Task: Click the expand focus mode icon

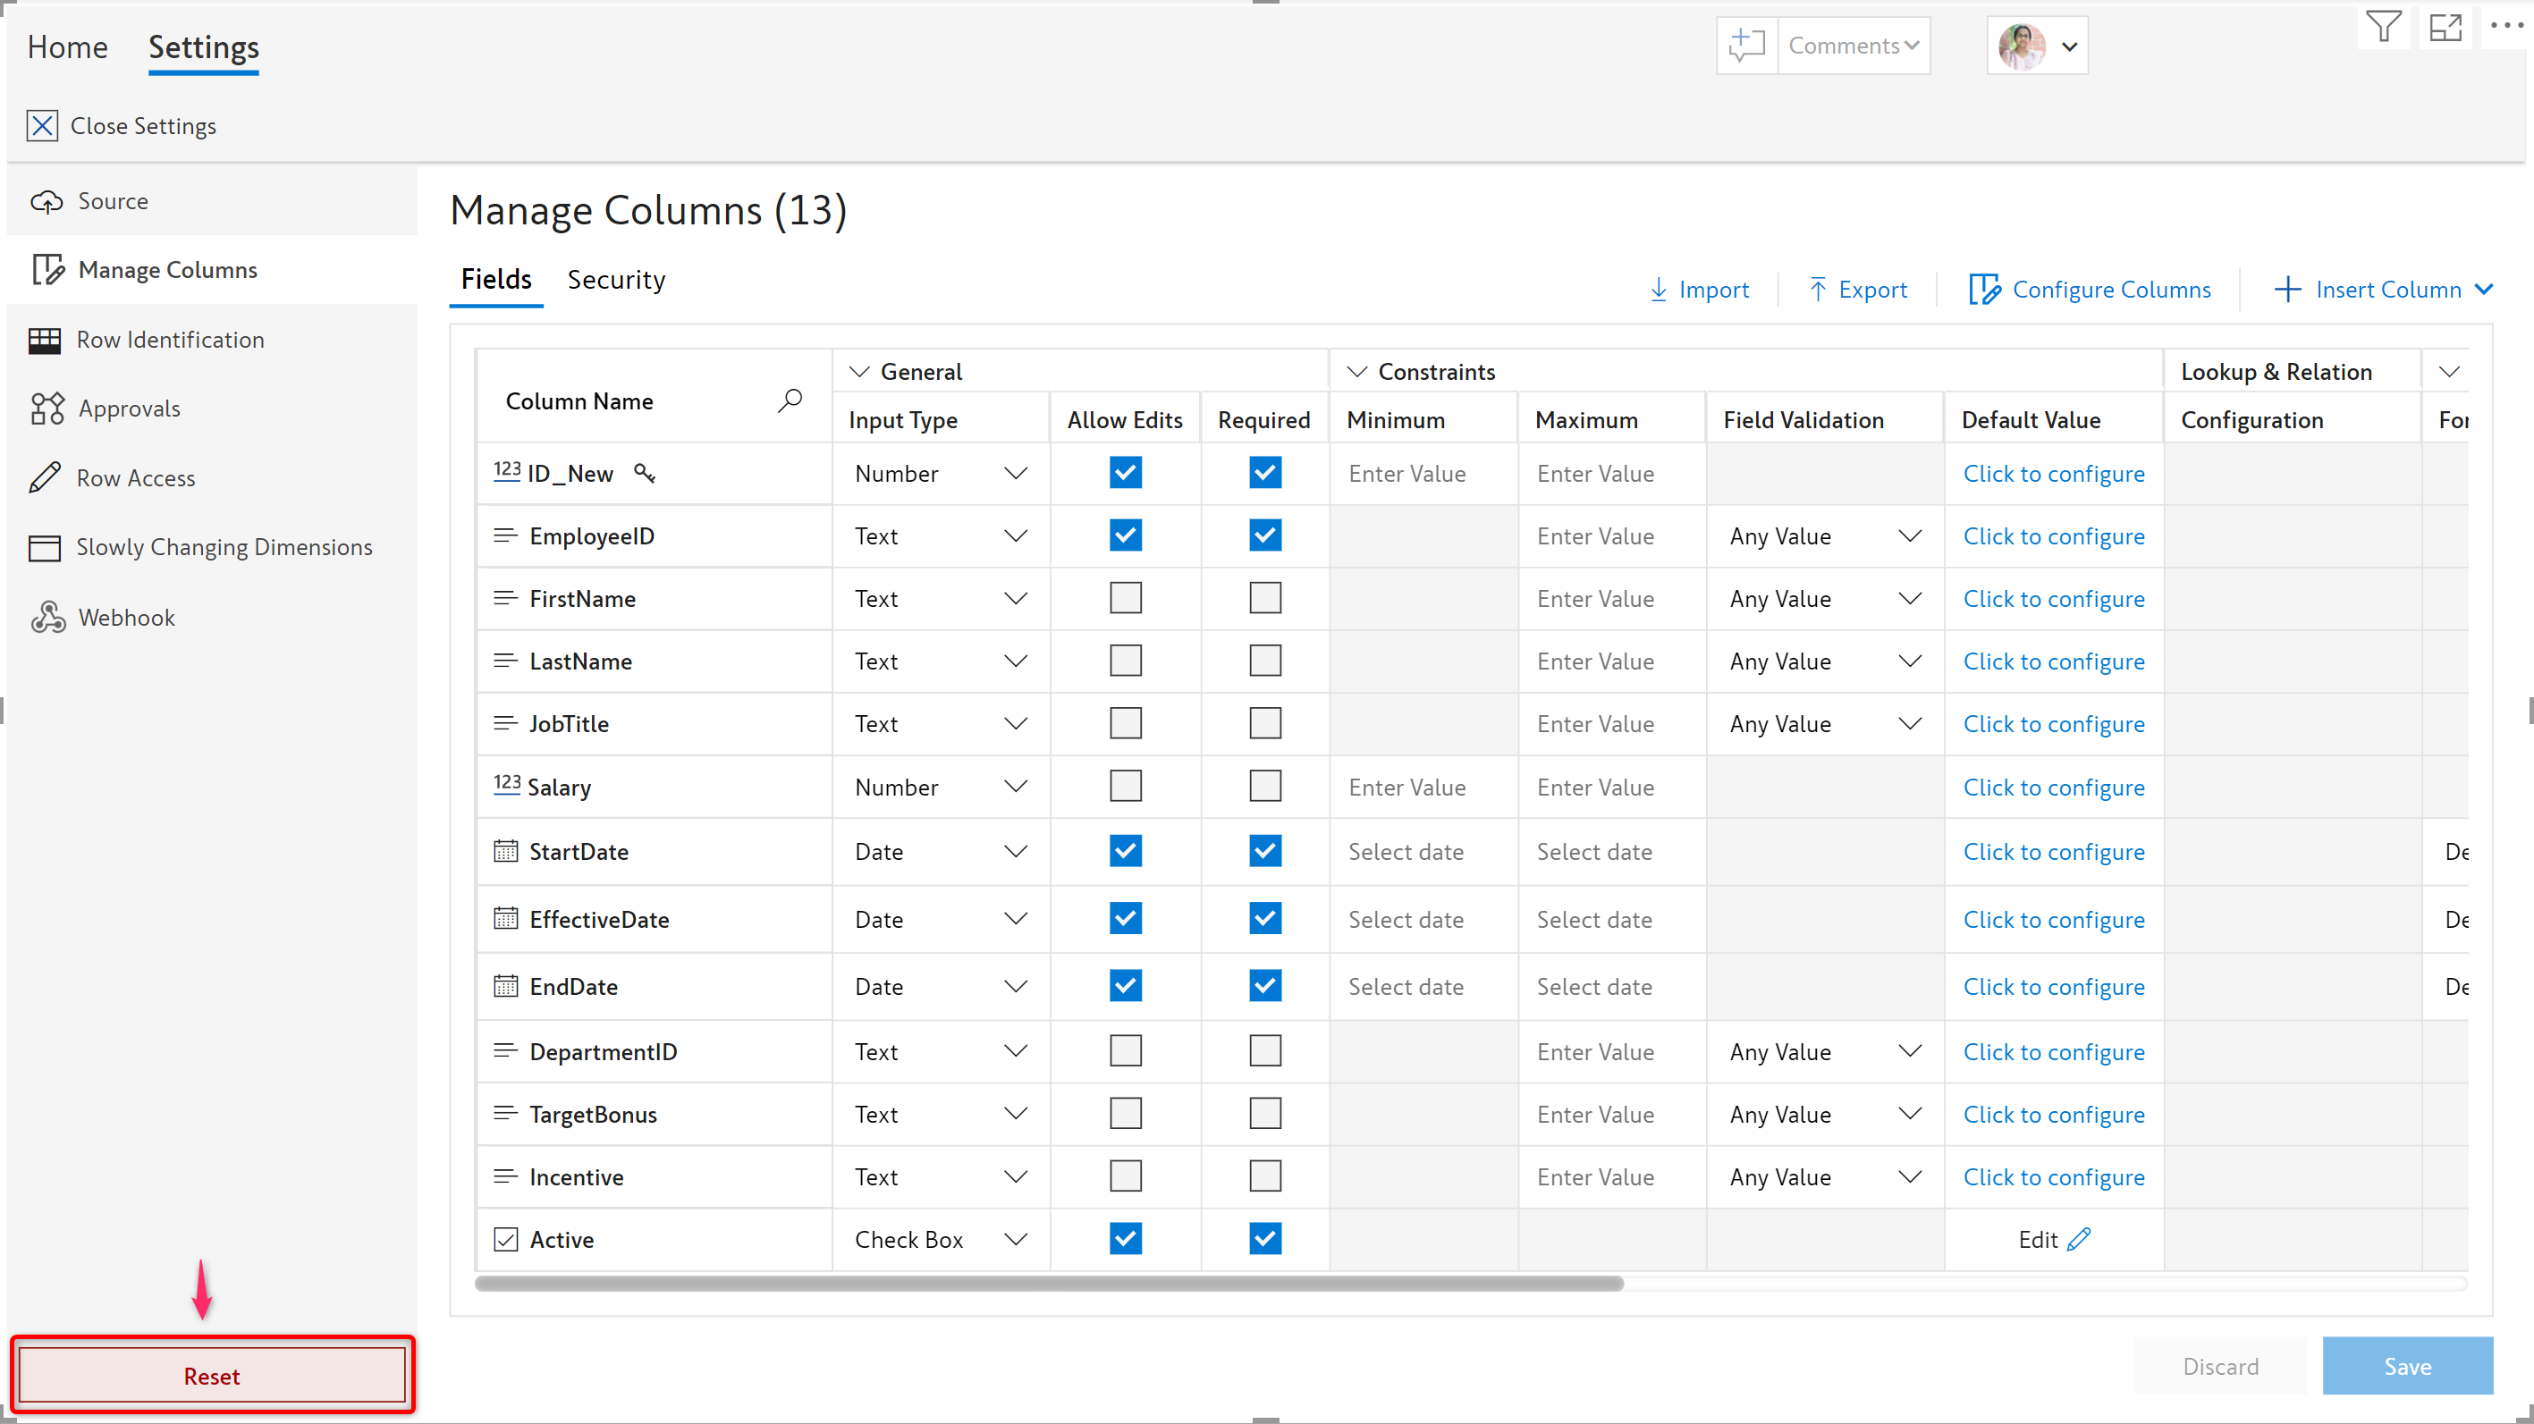Action: tap(2445, 28)
